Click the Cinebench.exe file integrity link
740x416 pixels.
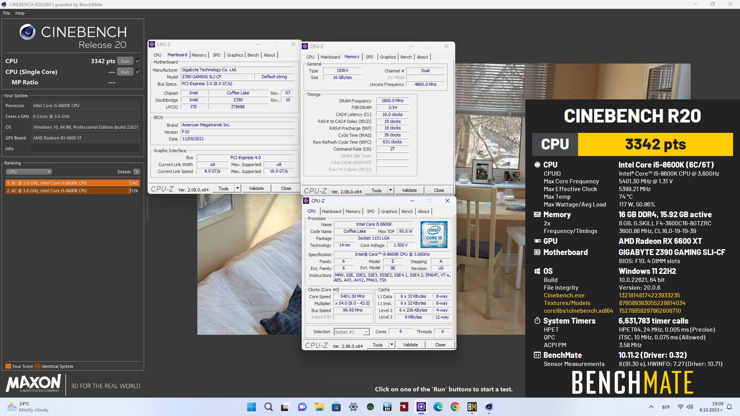click(564, 295)
